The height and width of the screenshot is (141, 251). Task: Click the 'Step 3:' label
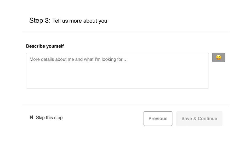(x=40, y=21)
